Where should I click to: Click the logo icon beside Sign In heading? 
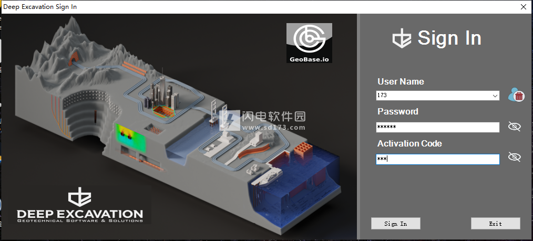click(402, 38)
